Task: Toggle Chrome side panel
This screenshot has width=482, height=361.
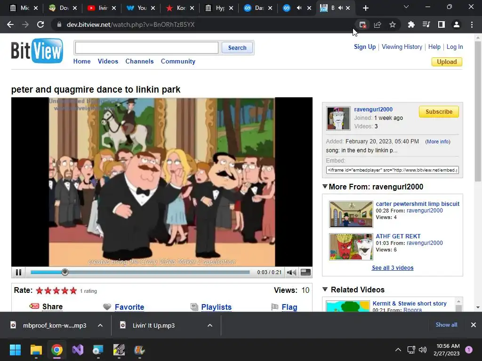Action: pyautogui.click(x=442, y=24)
